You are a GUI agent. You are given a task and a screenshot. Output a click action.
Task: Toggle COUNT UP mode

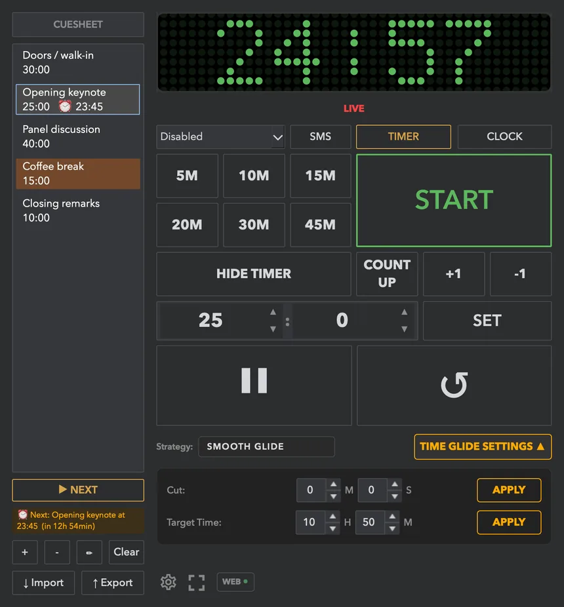[387, 274]
